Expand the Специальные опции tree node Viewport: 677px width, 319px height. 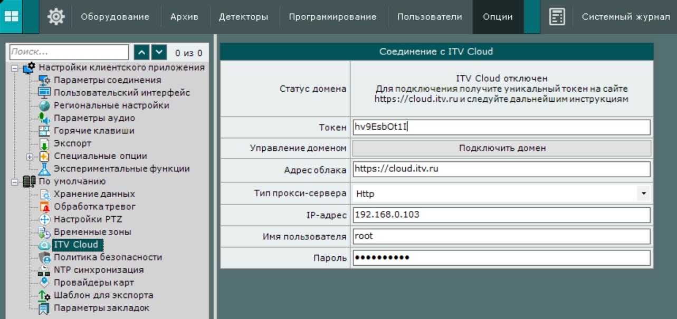30,157
